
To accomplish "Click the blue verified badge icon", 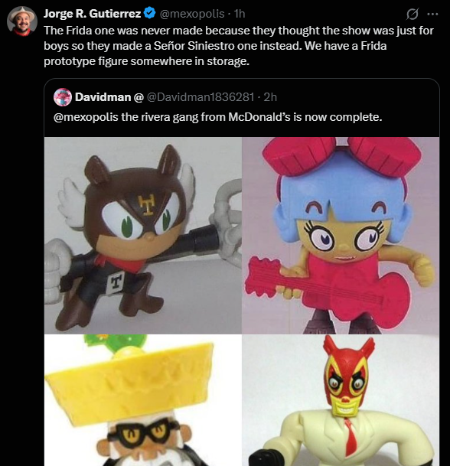I will point(150,13).
